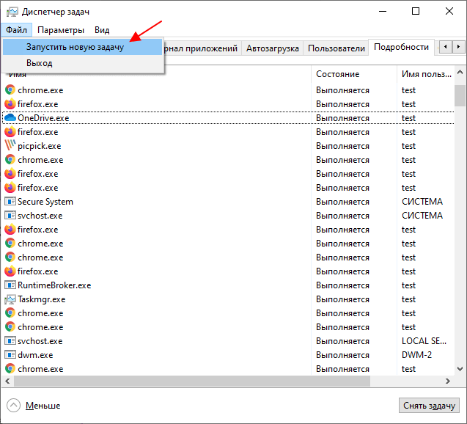Viewport: 467px width, 424px height.
Task: Click the horizontal scrollbar thumb
Action: (192, 381)
